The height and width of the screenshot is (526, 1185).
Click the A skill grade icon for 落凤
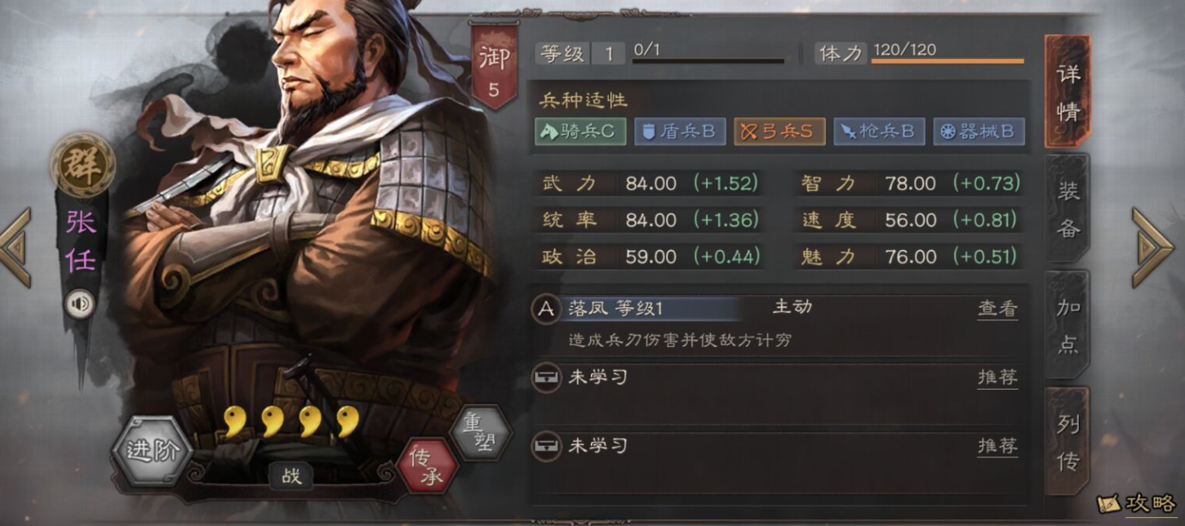point(545,310)
